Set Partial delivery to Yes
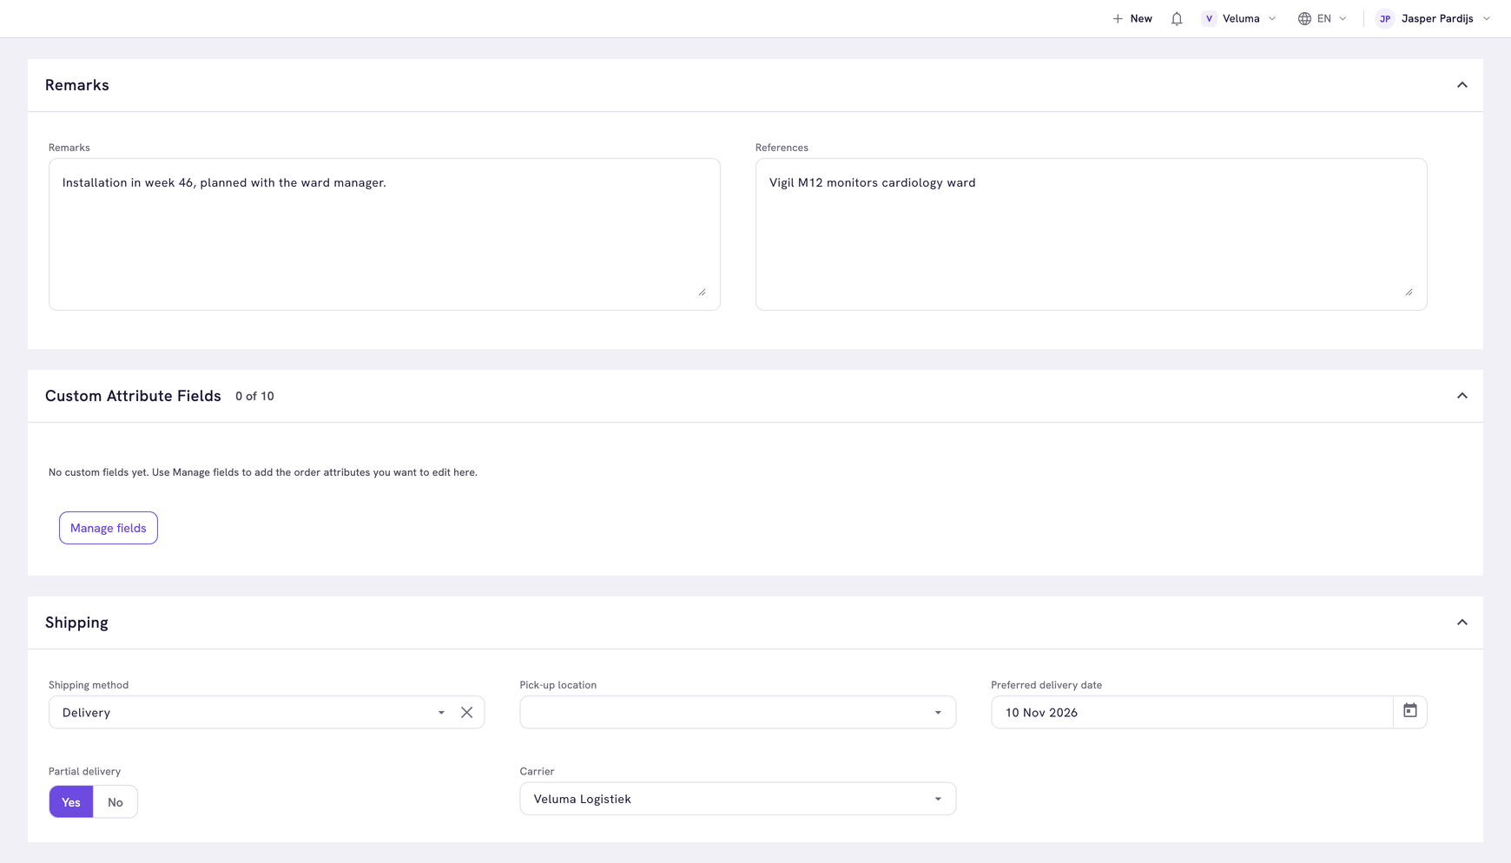1511x863 pixels. (x=71, y=802)
